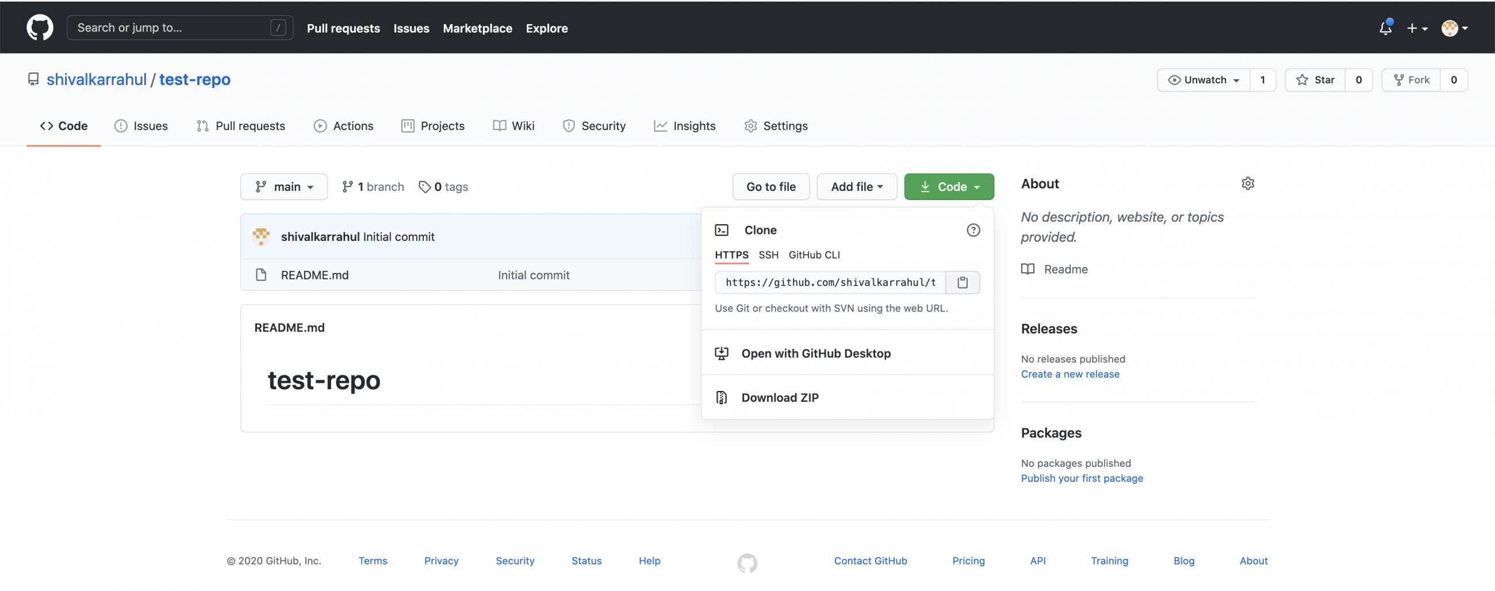Viewport: 1495px width, 591px height.
Task: Click the shivalkarrahul commit avatar
Action: pos(261,237)
